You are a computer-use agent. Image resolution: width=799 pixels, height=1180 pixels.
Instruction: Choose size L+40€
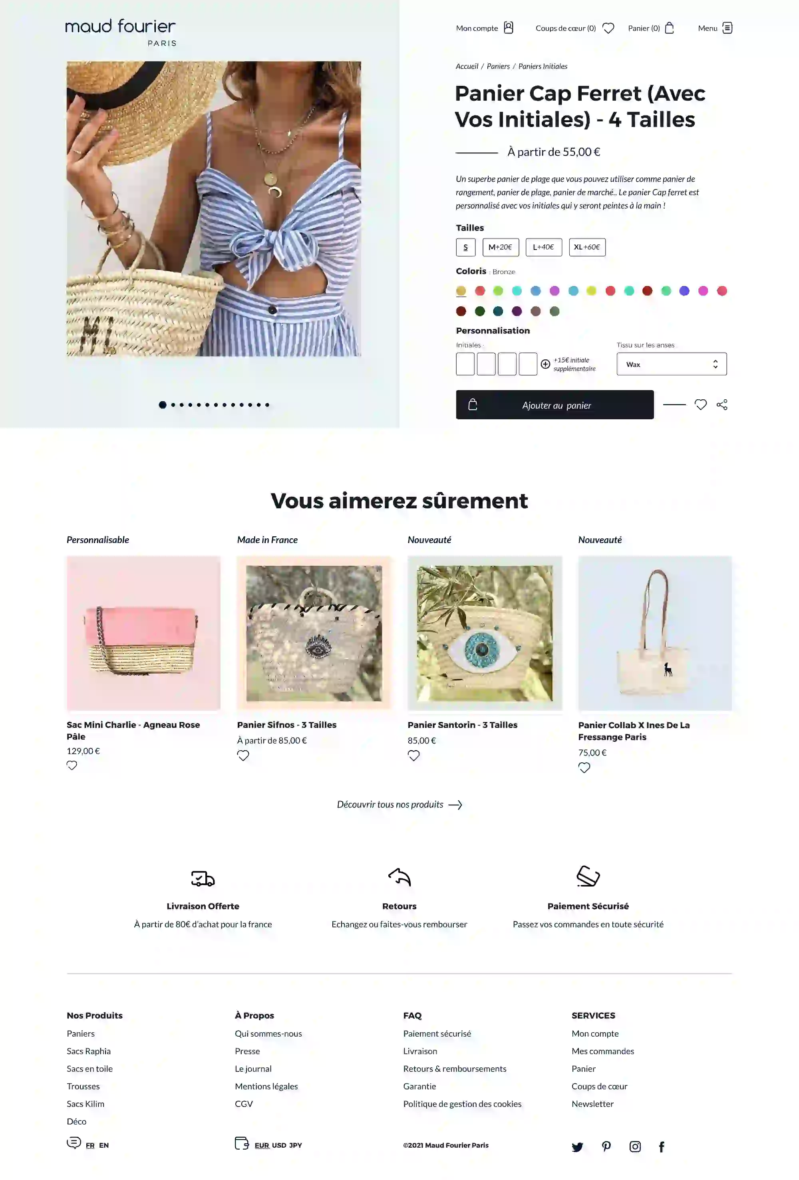coord(543,247)
